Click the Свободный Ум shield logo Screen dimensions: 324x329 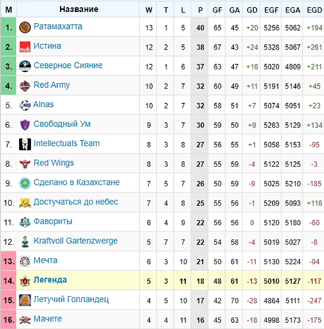24,125
